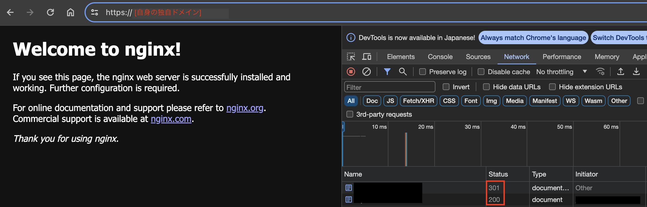Image resolution: width=647 pixels, height=207 pixels.
Task: Check the Invert filter checkbox
Action: point(446,87)
